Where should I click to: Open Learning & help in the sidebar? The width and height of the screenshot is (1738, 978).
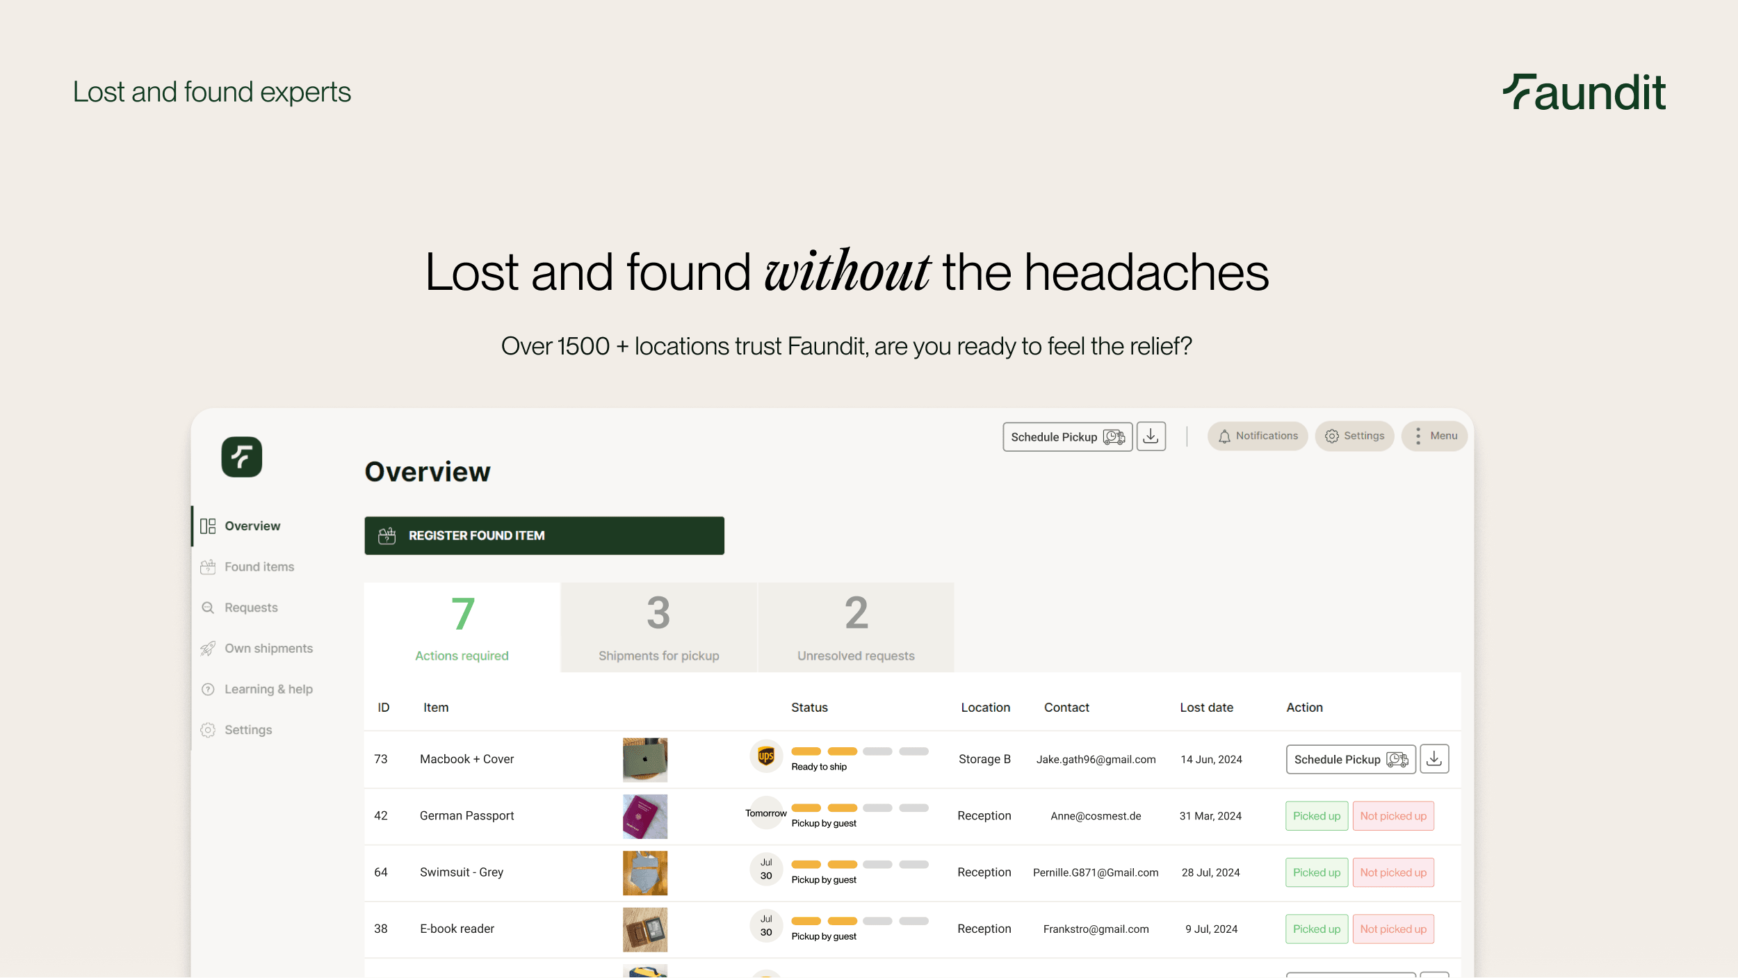click(268, 689)
